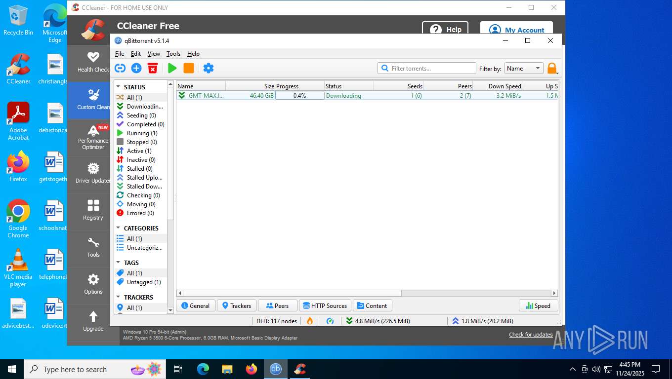672x379 pixels.
Task: Switch to the Content tab
Action: 373,306
